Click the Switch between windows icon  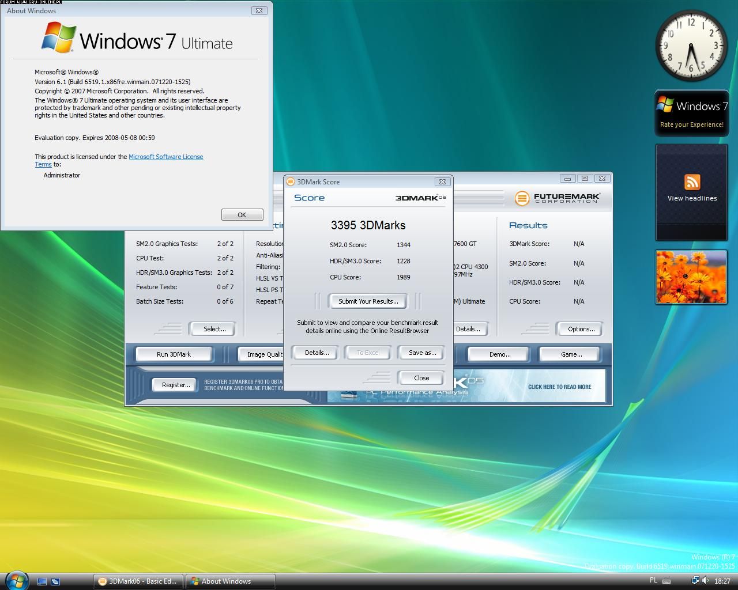coord(55,581)
